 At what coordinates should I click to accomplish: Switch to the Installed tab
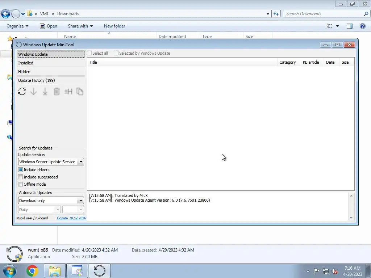coord(51,63)
